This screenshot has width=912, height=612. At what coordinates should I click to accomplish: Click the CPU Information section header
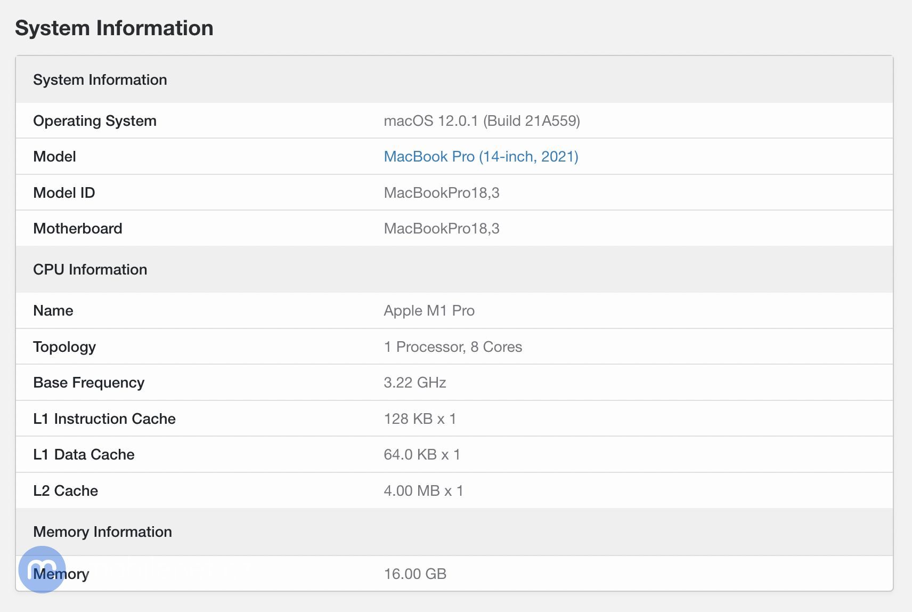click(x=90, y=269)
